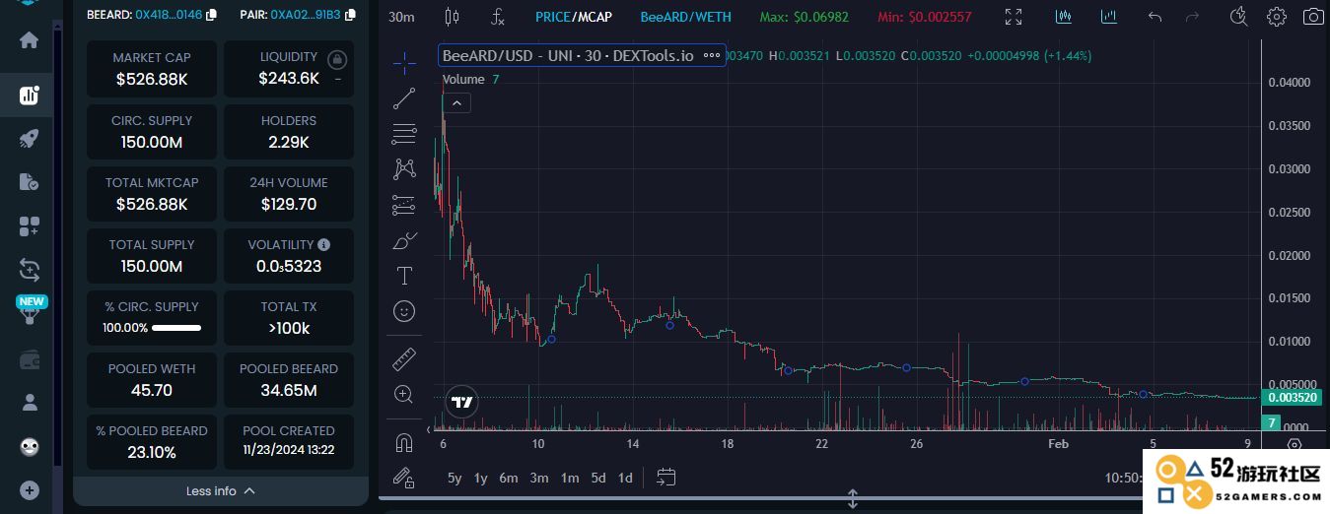Open the contract audit document icon in sidebar
Image resolution: width=1330 pixels, height=514 pixels.
pyautogui.click(x=29, y=182)
